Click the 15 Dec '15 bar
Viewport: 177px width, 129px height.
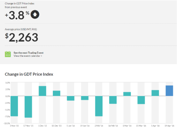56,93
